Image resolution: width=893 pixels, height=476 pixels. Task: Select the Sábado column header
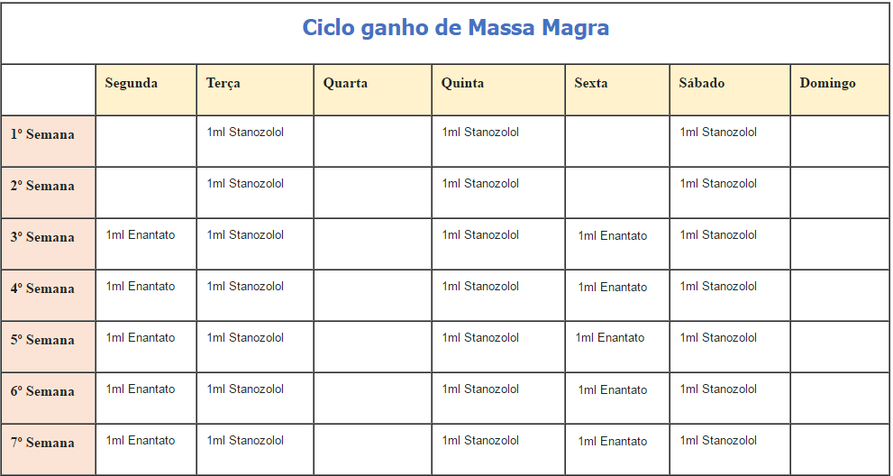tap(702, 83)
